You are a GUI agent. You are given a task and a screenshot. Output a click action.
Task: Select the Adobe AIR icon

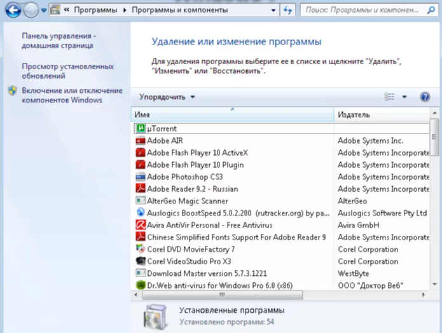point(141,140)
